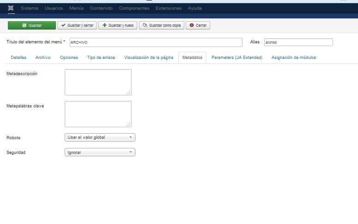
Task: Click the Título del elemento del menú label
Action: point(36,42)
